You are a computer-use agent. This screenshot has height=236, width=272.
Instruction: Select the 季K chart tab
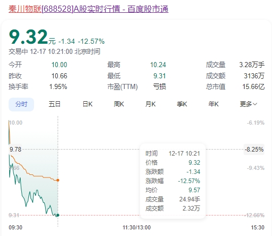182,104
